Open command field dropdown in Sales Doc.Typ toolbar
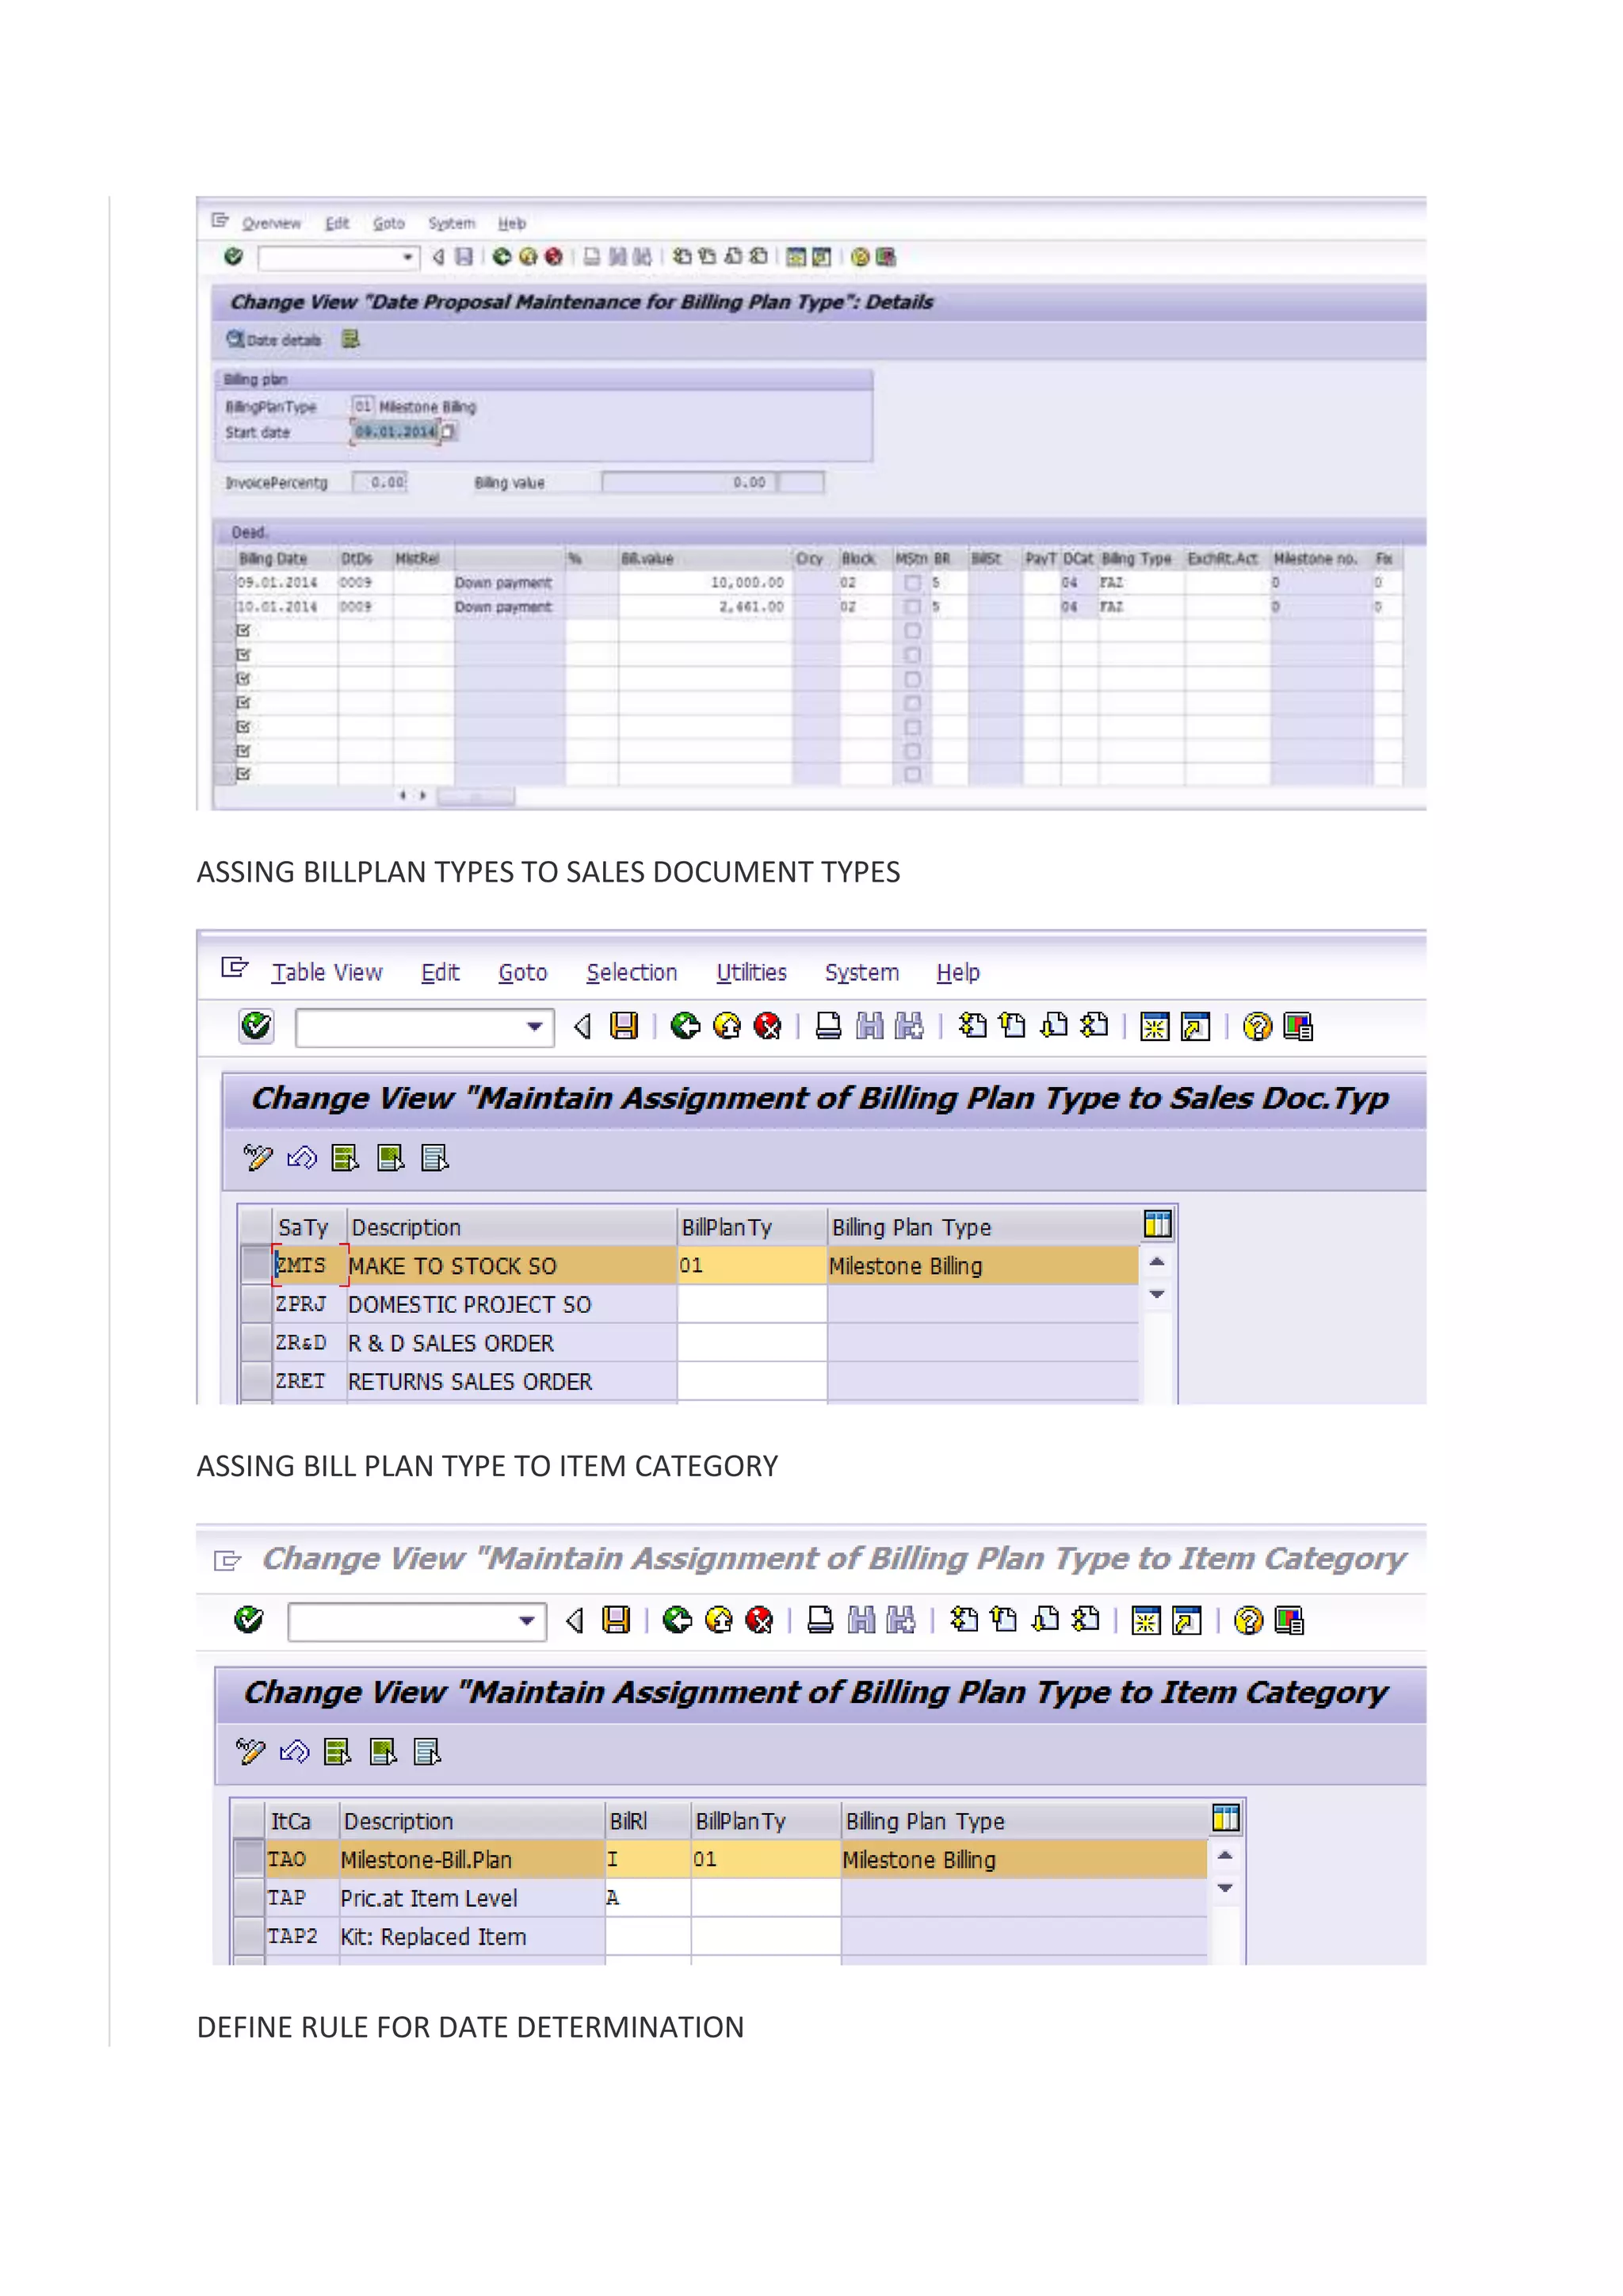This screenshot has width=1623, height=2296. point(535,1027)
